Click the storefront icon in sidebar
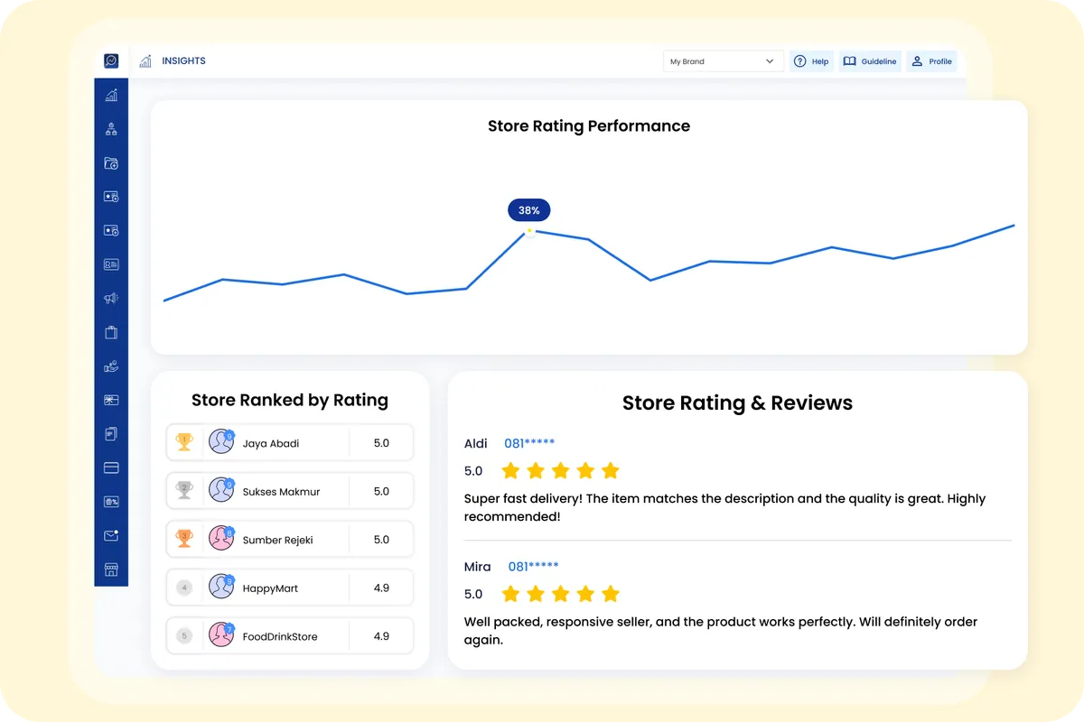Screen dimensions: 1084x722 111,569
